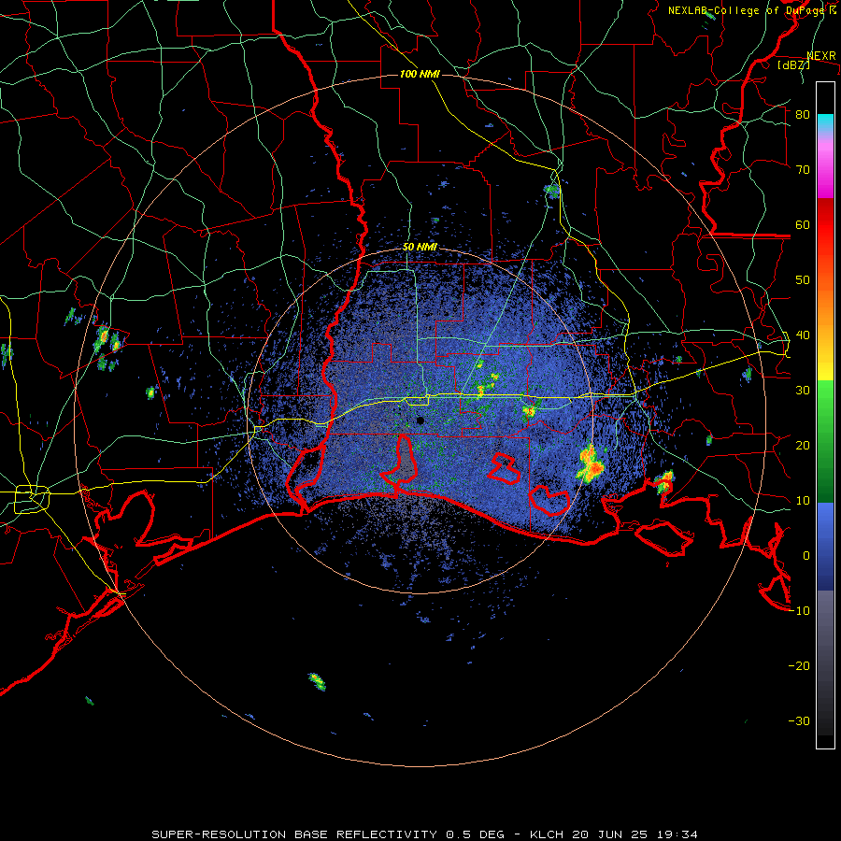Click the 50 NMI range ring label
Image resolution: width=841 pixels, height=841 pixels.
click(420, 248)
